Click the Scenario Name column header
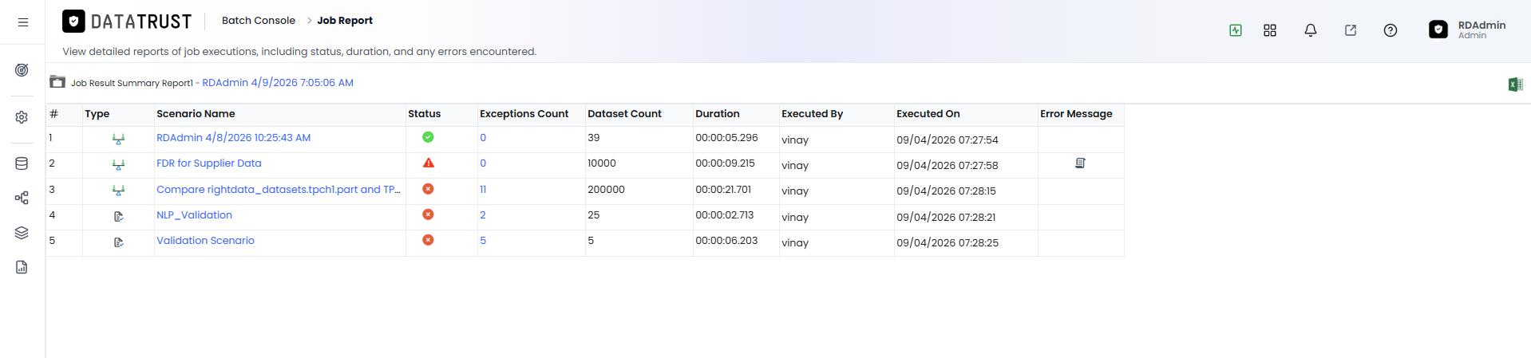 [196, 114]
